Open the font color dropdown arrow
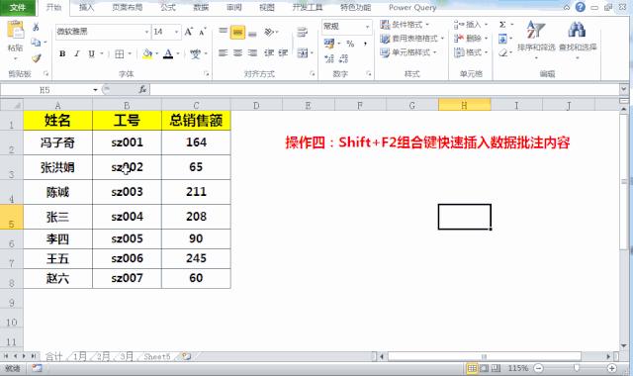Viewport: 633px width, 376px height. pyautogui.click(x=178, y=53)
